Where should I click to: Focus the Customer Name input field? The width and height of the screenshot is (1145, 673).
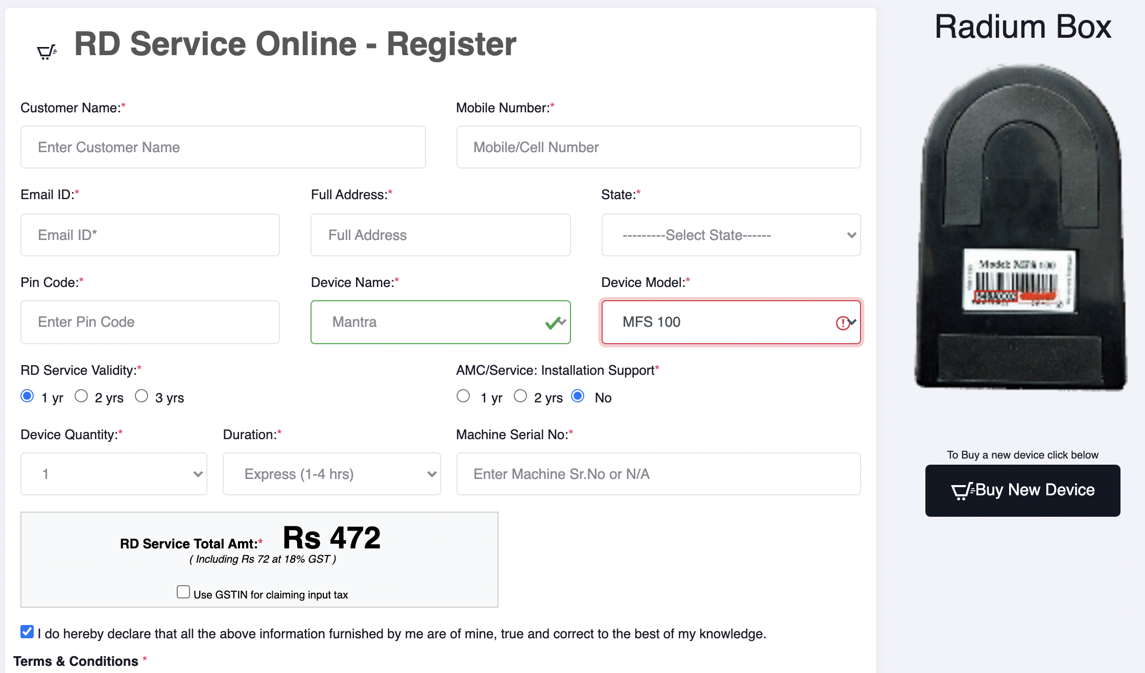click(x=223, y=147)
